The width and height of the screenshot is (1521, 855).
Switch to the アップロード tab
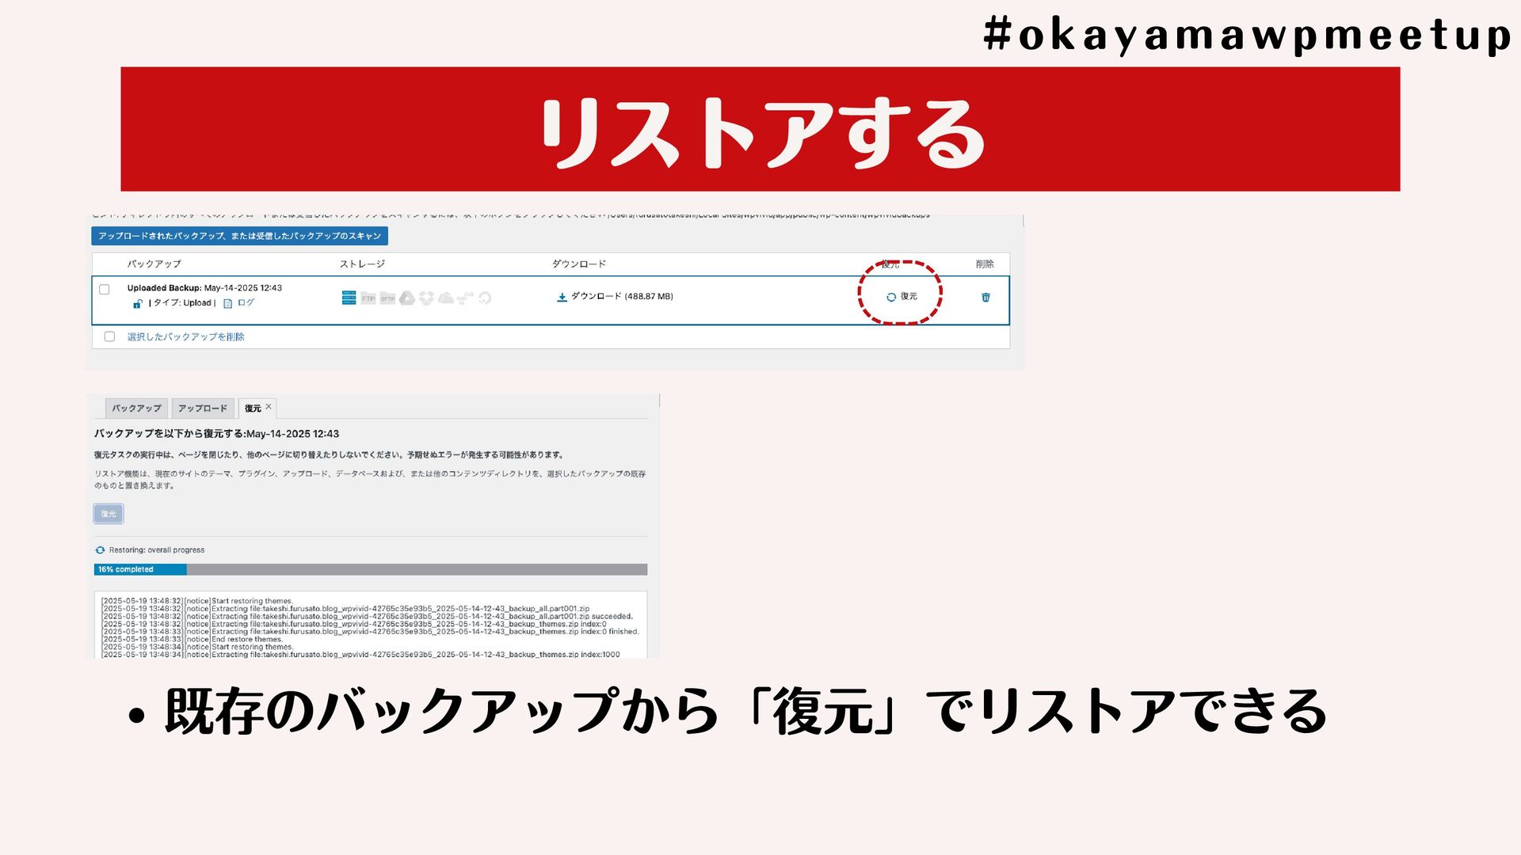click(202, 408)
